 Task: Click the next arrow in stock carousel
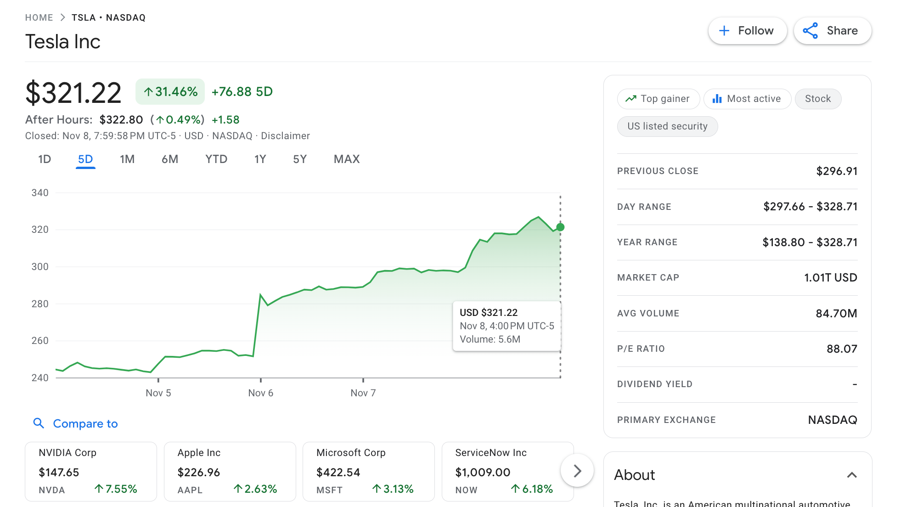[x=577, y=471]
